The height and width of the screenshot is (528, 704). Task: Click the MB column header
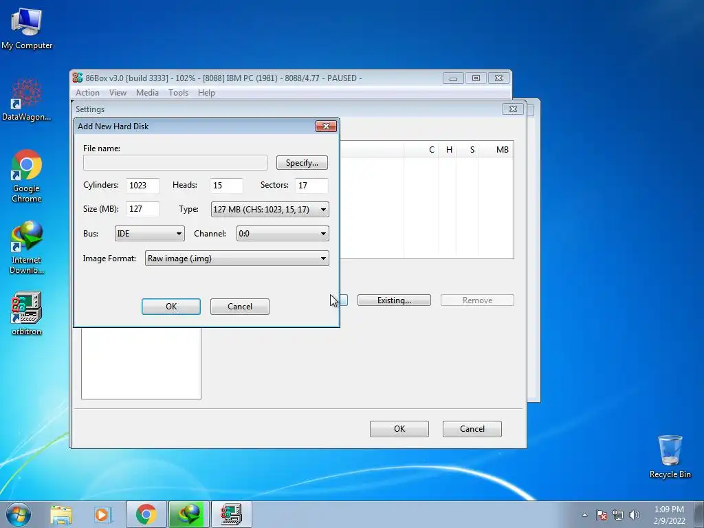point(496,149)
